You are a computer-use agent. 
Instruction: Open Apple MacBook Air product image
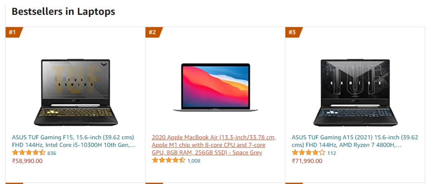click(x=216, y=87)
